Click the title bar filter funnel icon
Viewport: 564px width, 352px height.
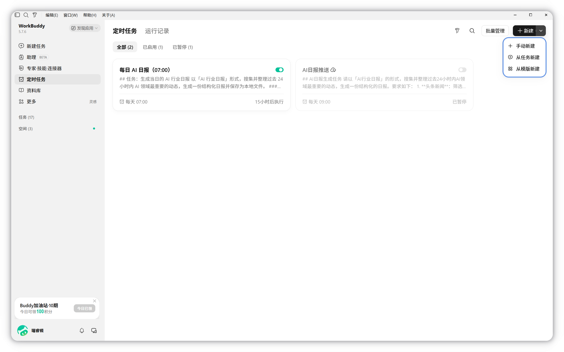[x=35, y=15]
